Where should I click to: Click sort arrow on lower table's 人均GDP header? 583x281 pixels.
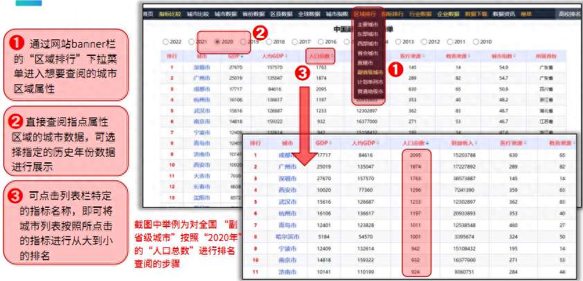pyautogui.click(x=379, y=144)
